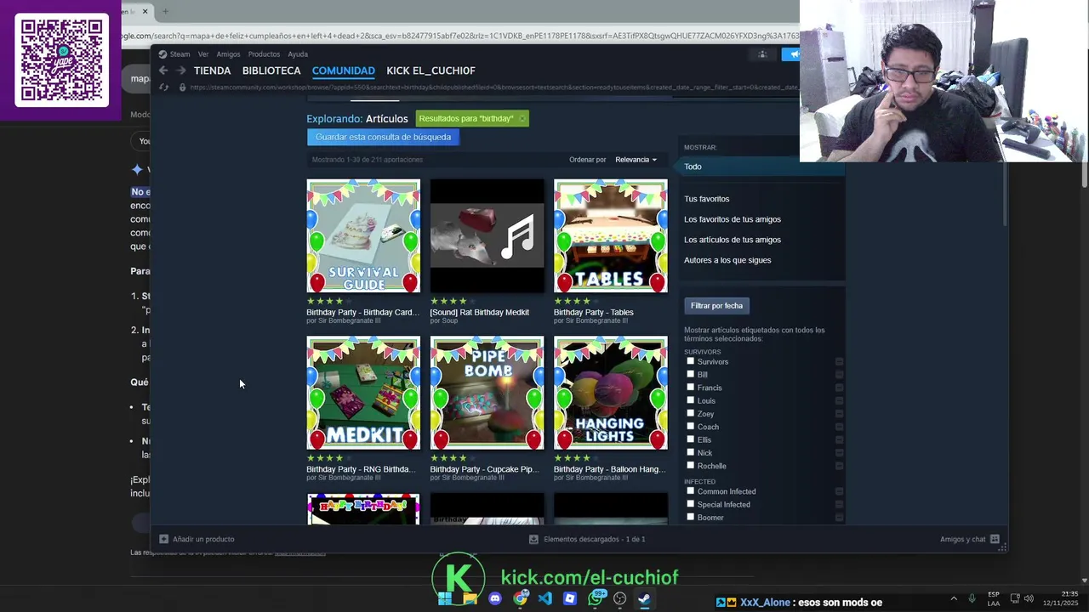Screen dimensions: 1089x612
Task: Open Roblox from the taskbar
Action: [570, 598]
